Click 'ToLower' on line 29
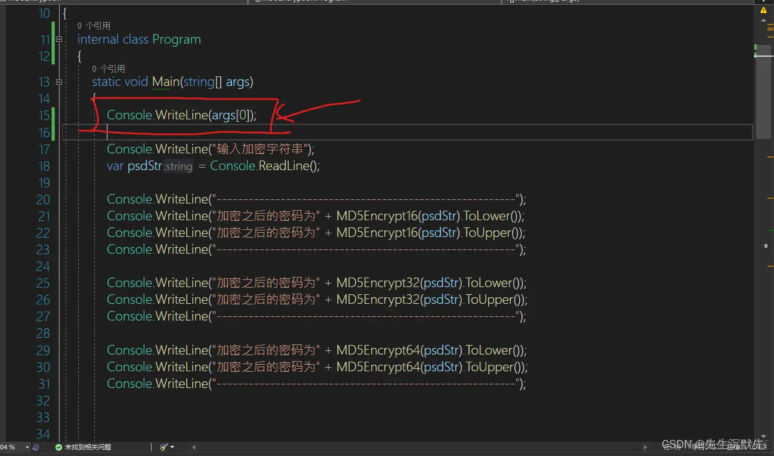The height and width of the screenshot is (456, 774). pyautogui.click(x=490, y=350)
